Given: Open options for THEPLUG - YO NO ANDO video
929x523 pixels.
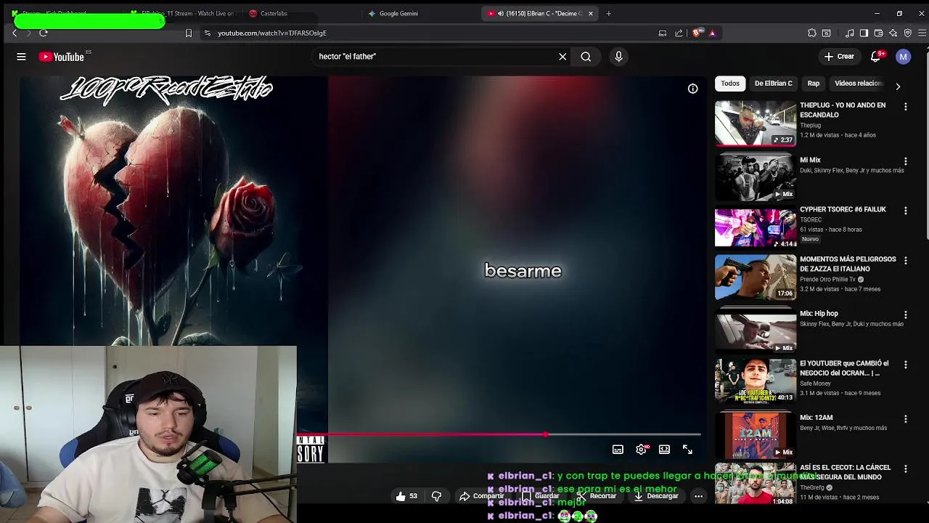Looking at the screenshot, I should [x=905, y=107].
